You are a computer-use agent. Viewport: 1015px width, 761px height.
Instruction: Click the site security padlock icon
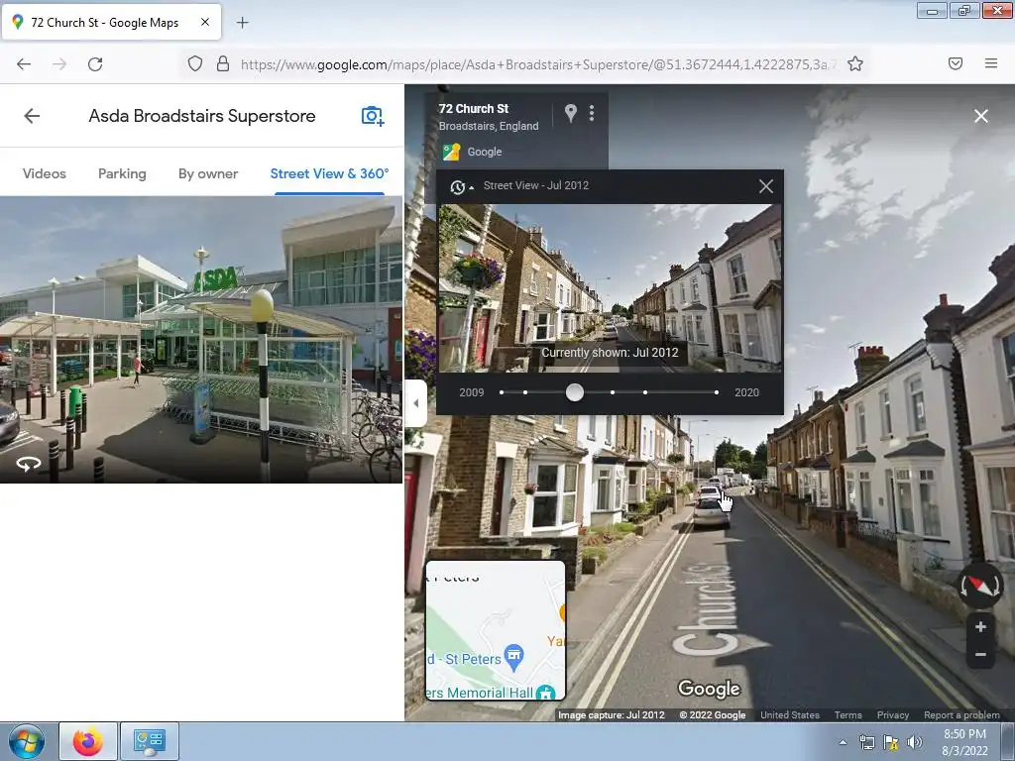pos(223,63)
